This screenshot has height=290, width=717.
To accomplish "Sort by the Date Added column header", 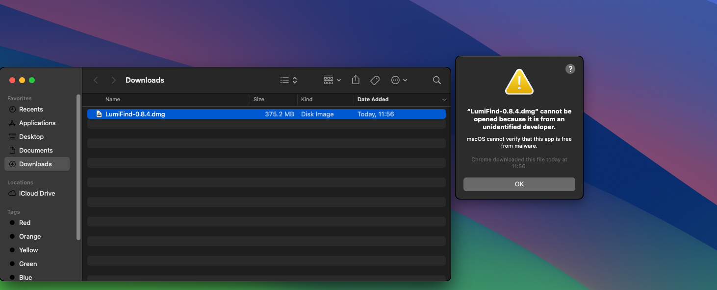I will coord(373,99).
